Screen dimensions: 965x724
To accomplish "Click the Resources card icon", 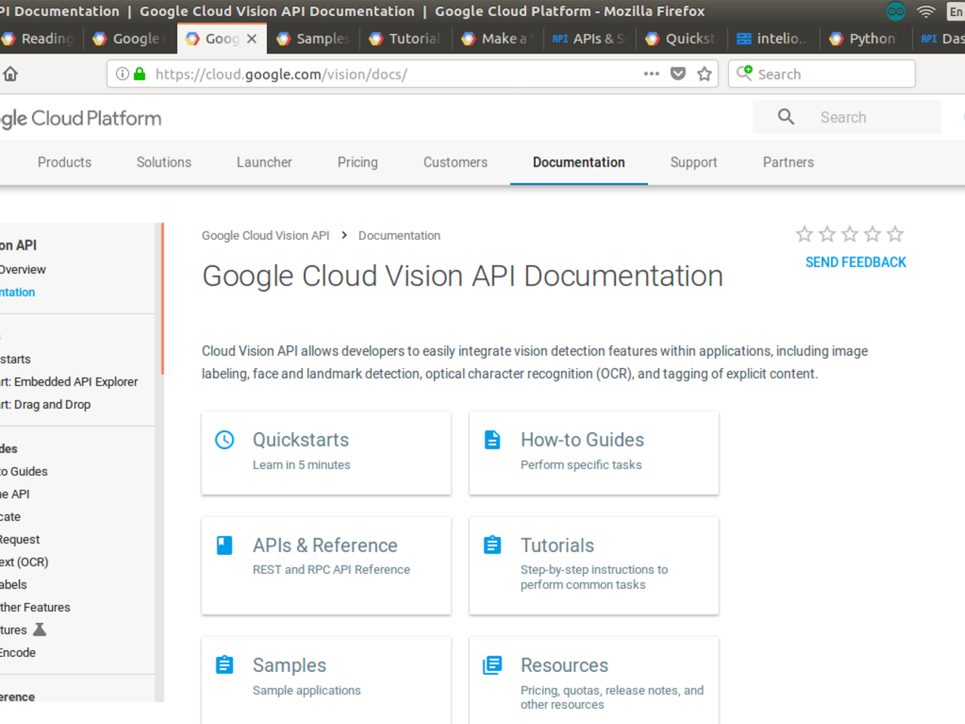I will (x=492, y=665).
